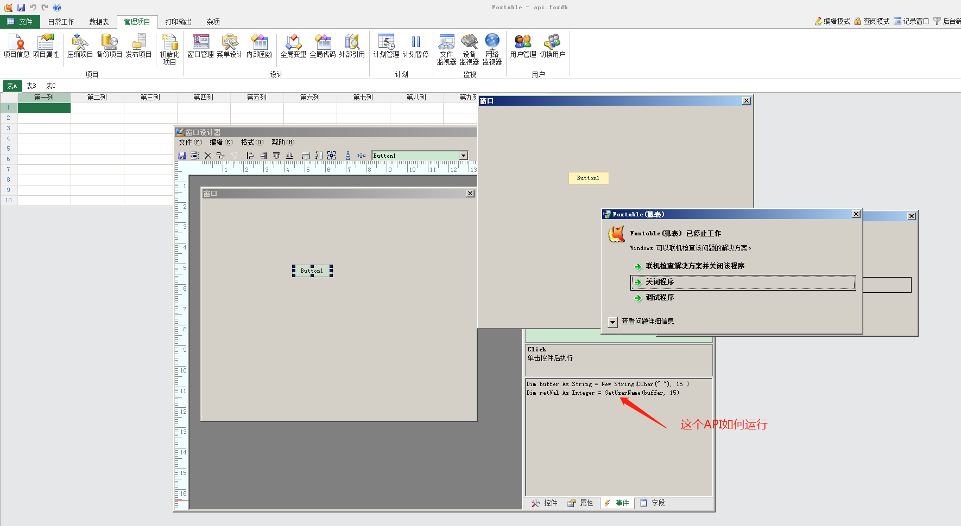
Task: Click align left icon in designer toolbar
Action: coord(250,156)
